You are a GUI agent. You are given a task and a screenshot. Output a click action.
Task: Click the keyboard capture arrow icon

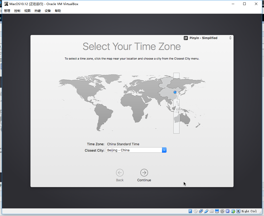238,211
